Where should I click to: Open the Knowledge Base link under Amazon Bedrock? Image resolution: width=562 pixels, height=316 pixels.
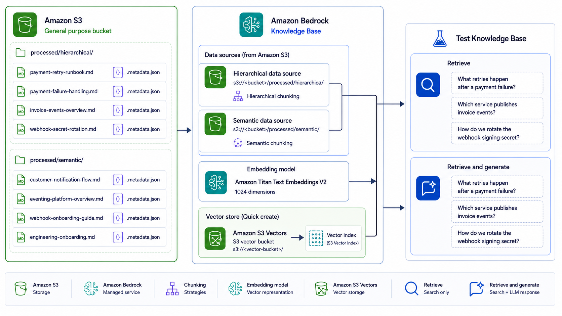[x=296, y=31]
